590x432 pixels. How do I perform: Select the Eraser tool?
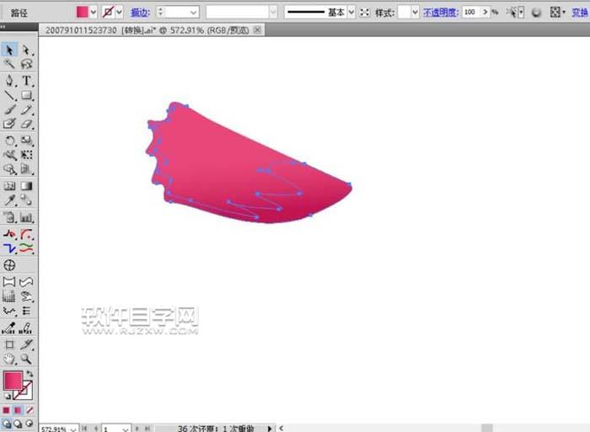tap(27, 125)
